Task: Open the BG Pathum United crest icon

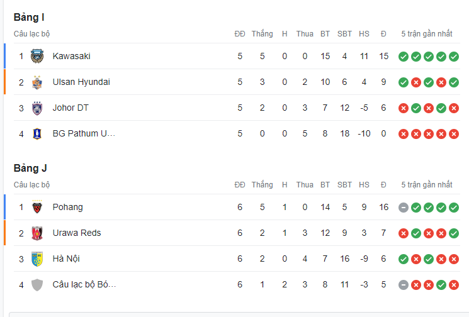Action: (37, 134)
